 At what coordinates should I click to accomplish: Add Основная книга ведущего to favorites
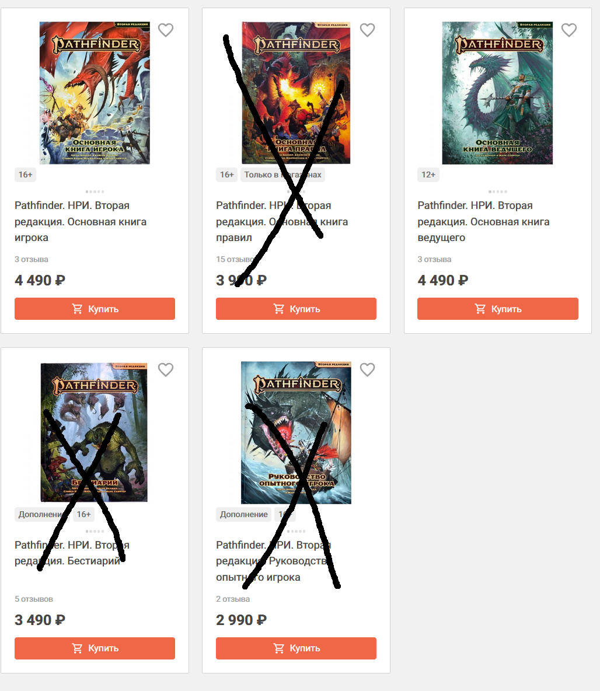568,30
